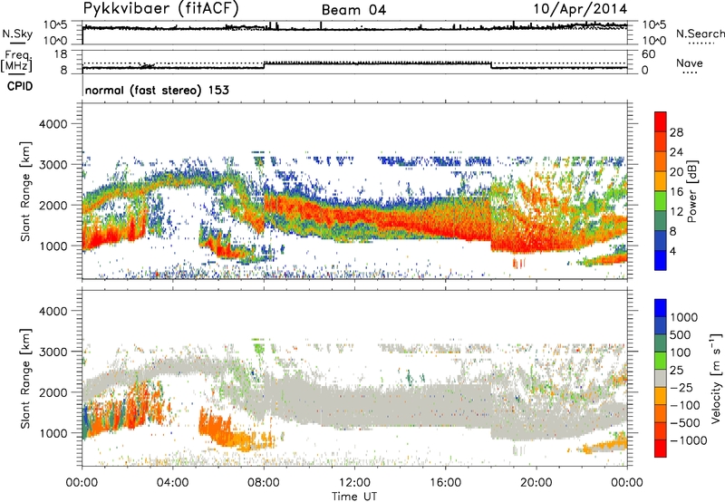
Task: Click the 'normal (fast stereo) 153' text
Action: 157,90
